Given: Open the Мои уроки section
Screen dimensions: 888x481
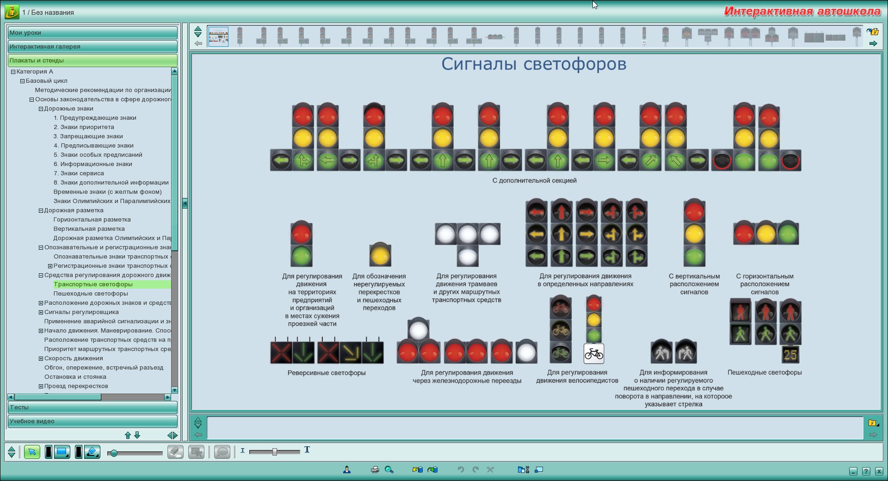Looking at the screenshot, I should [92, 32].
